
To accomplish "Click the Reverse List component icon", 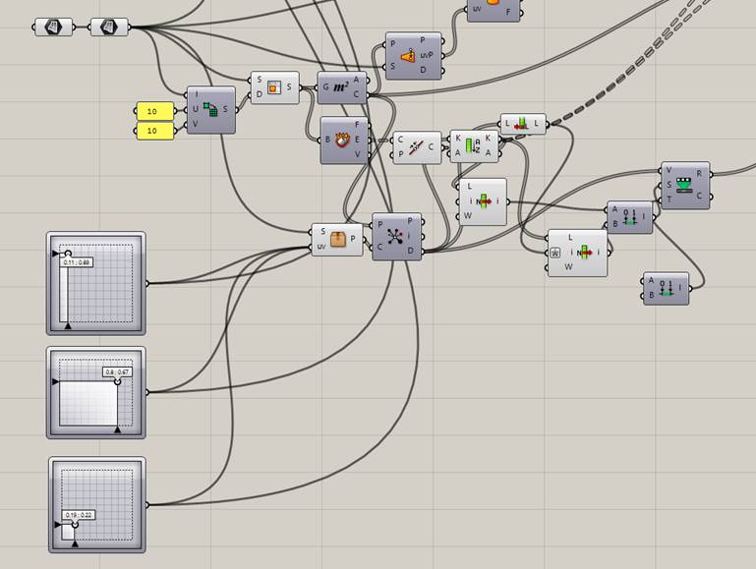I will tap(522, 124).
